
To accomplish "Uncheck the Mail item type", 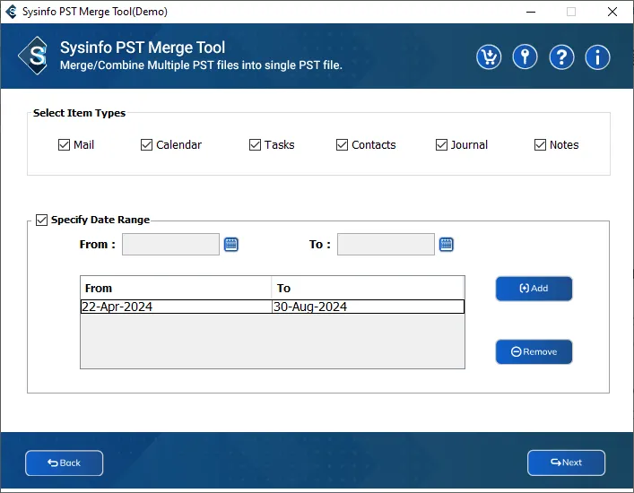I will tap(65, 145).
